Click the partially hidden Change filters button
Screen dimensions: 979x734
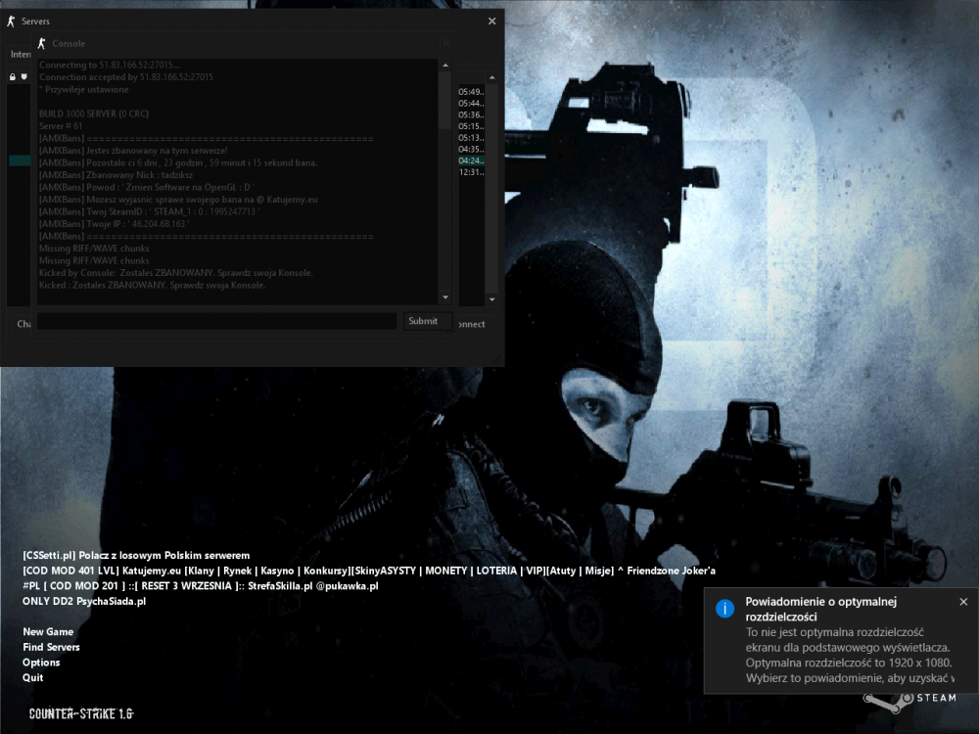(23, 324)
